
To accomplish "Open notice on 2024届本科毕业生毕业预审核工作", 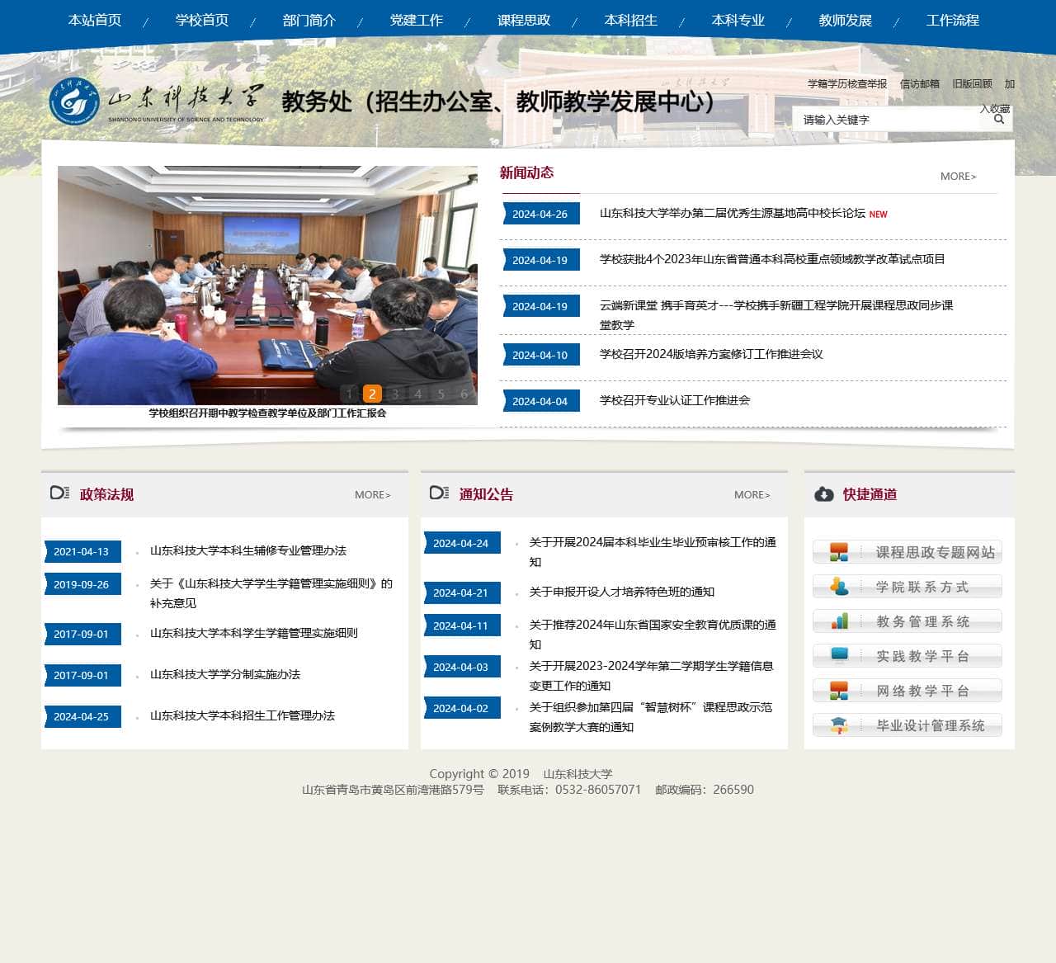I will pyautogui.click(x=653, y=552).
